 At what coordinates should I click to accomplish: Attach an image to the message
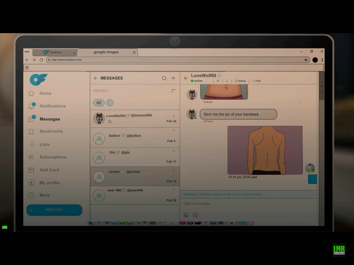186,215
